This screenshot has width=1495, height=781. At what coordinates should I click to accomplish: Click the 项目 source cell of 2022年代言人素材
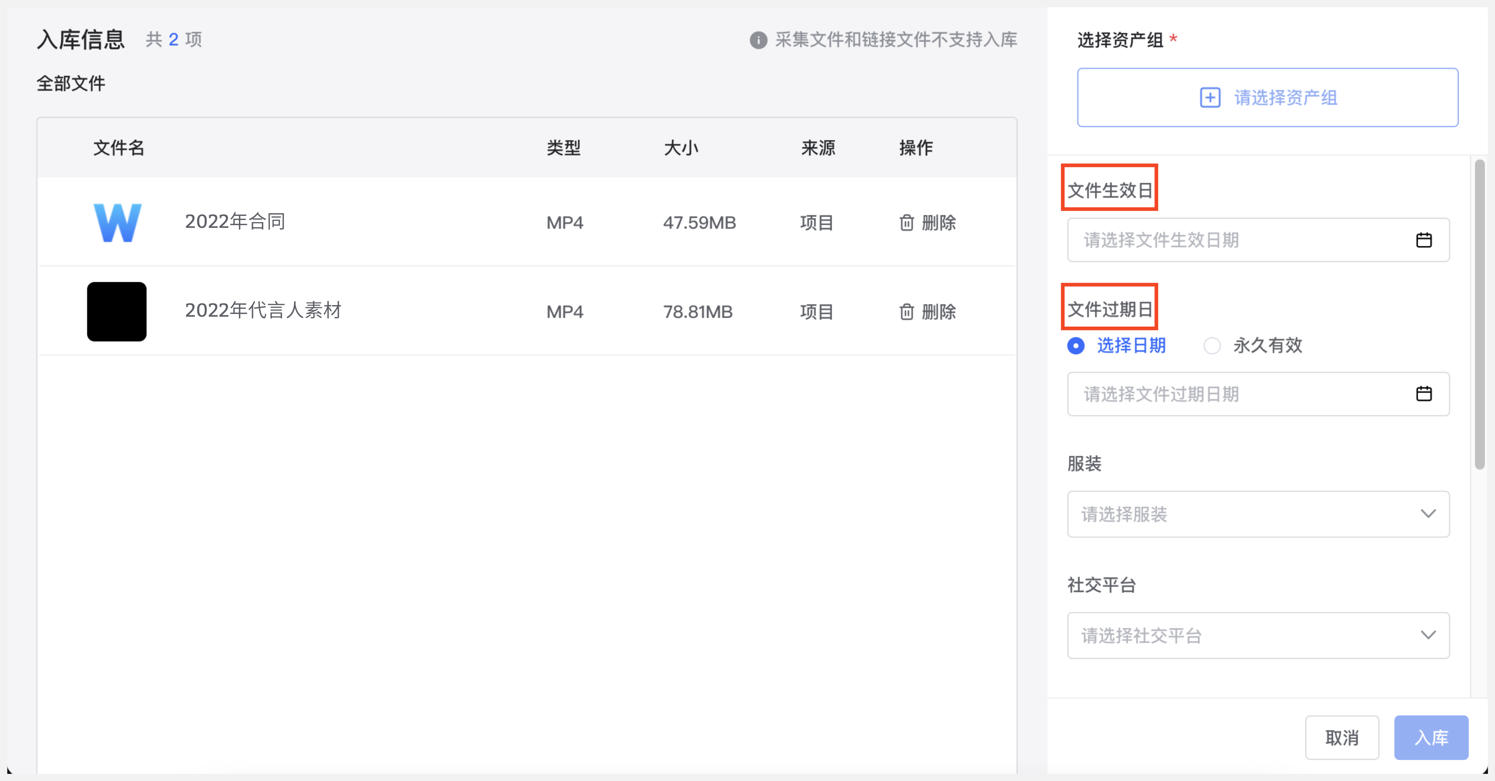[817, 312]
